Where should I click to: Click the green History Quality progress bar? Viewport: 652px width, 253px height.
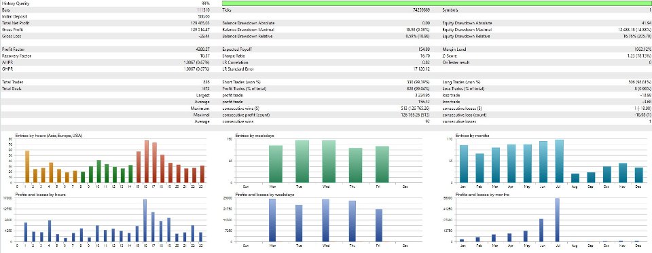click(x=437, y=3)
